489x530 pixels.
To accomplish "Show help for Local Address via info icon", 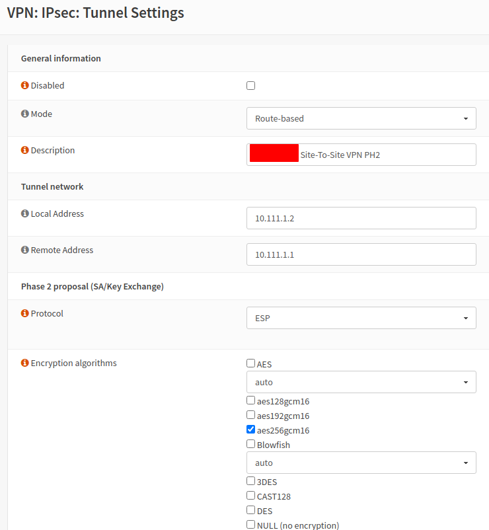I will [24, 213].
